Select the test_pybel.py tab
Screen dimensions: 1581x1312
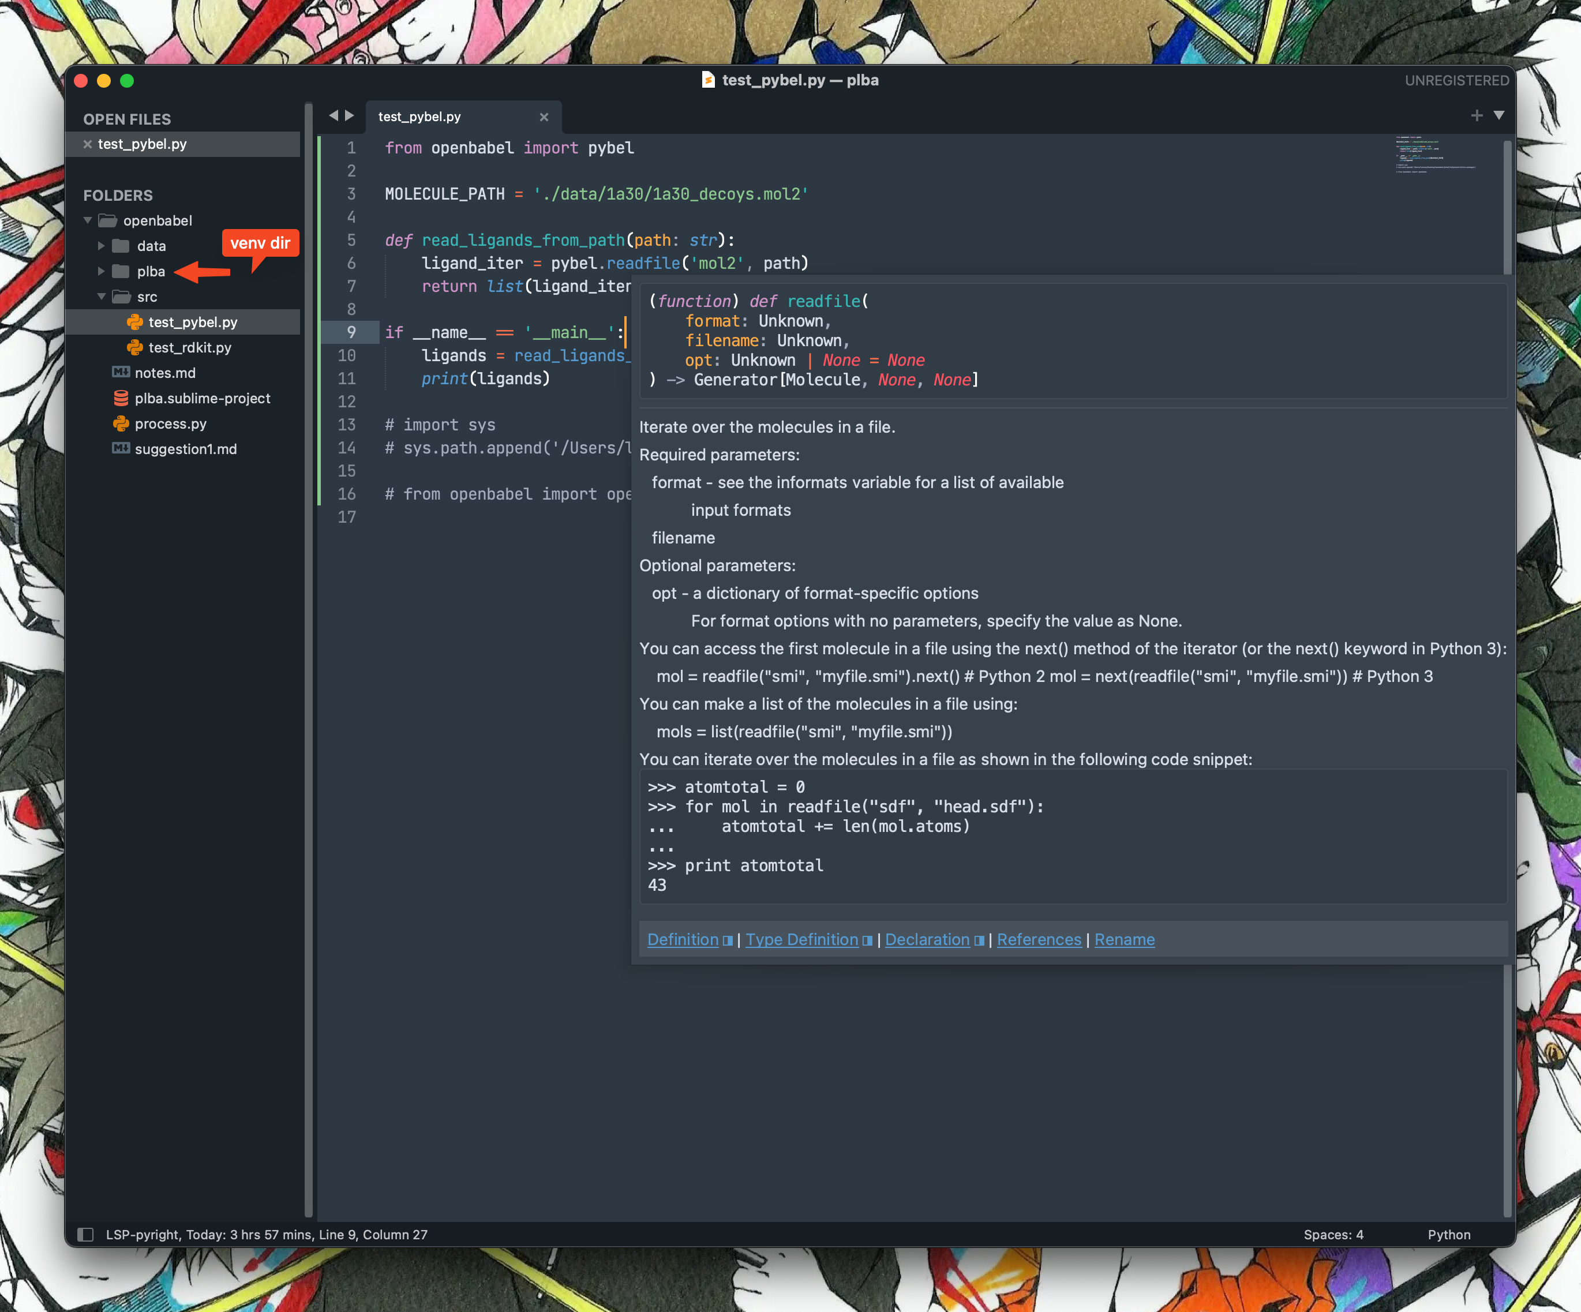420,117
